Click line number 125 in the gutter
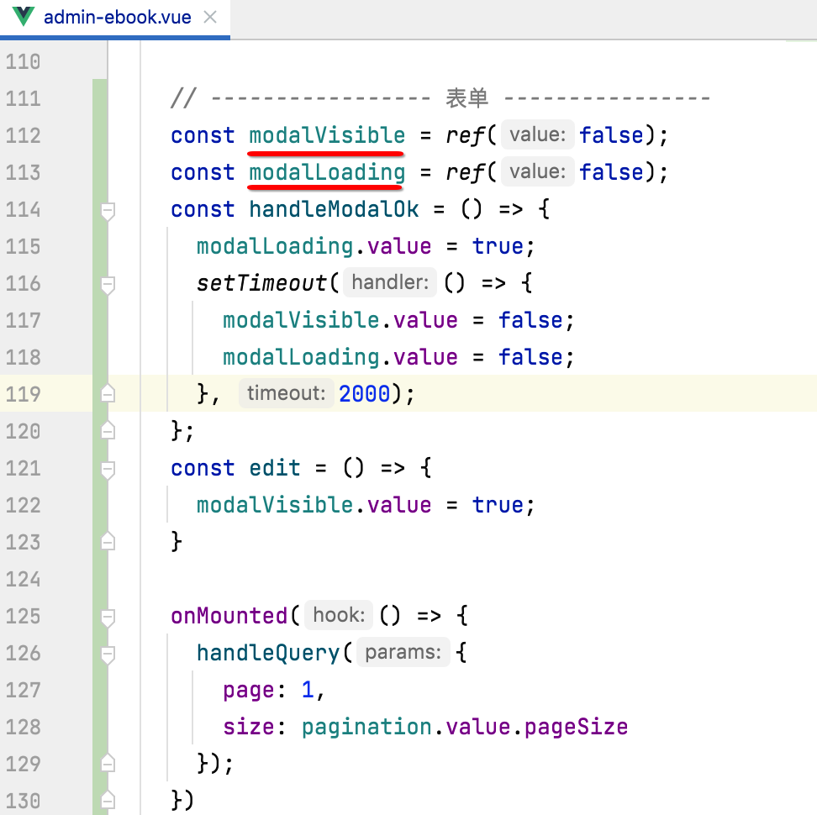 (23, 616)
